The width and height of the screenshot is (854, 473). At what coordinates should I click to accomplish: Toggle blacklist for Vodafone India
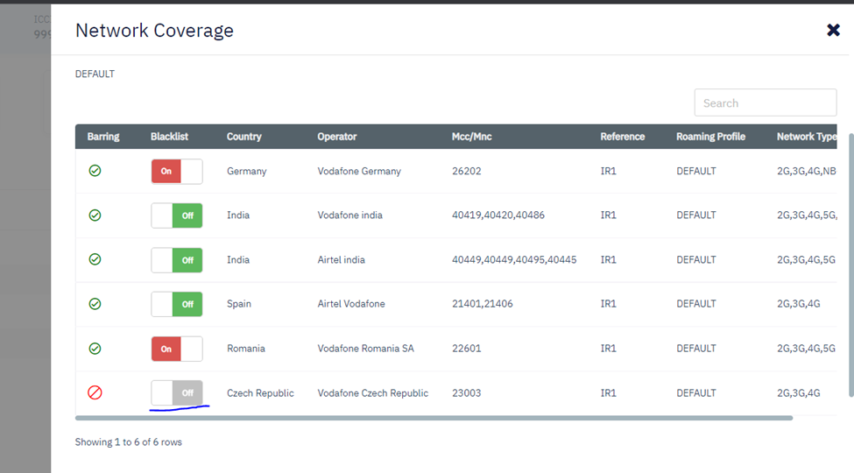pyautogui.click(x=177, y=215)
